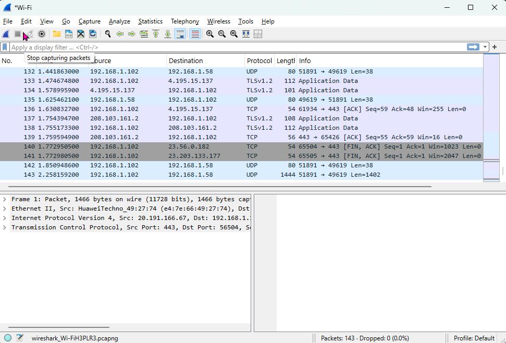Reset packet text to normal size
506x343 pixels.
[233, 34]
